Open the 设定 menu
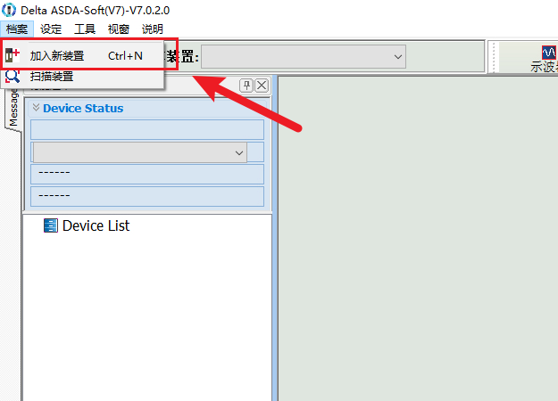This screenshot has height=401, width=558. tap(51, 29)
